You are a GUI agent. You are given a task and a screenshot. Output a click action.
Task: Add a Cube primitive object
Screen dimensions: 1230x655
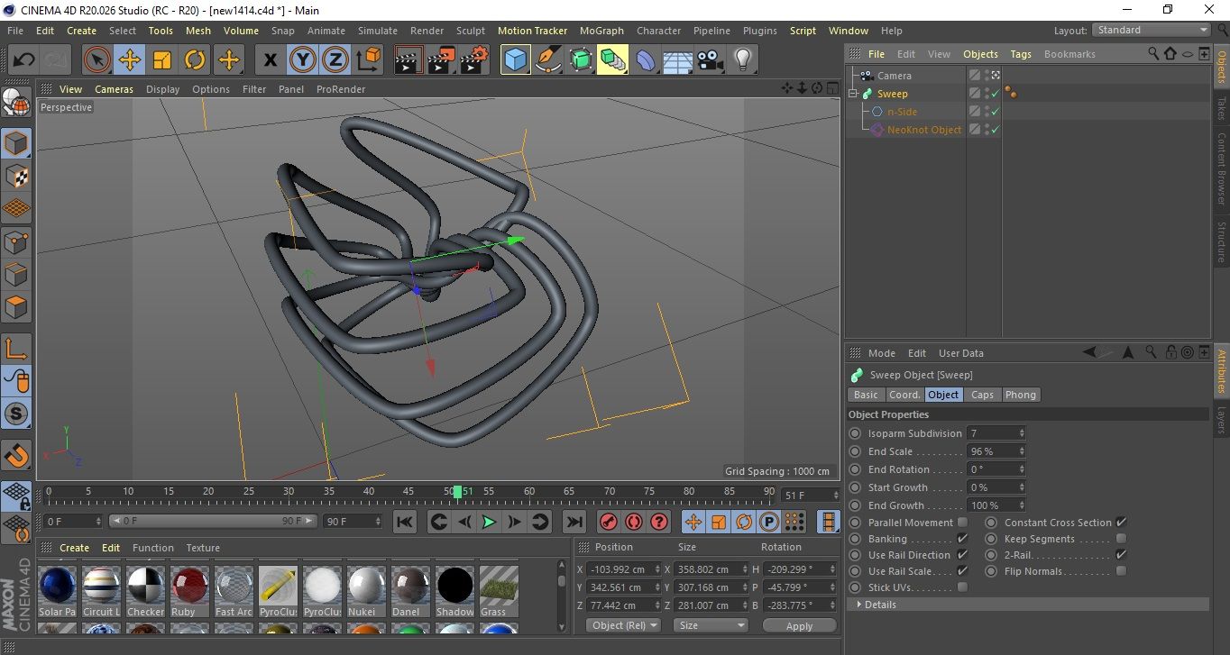[515, 60]
